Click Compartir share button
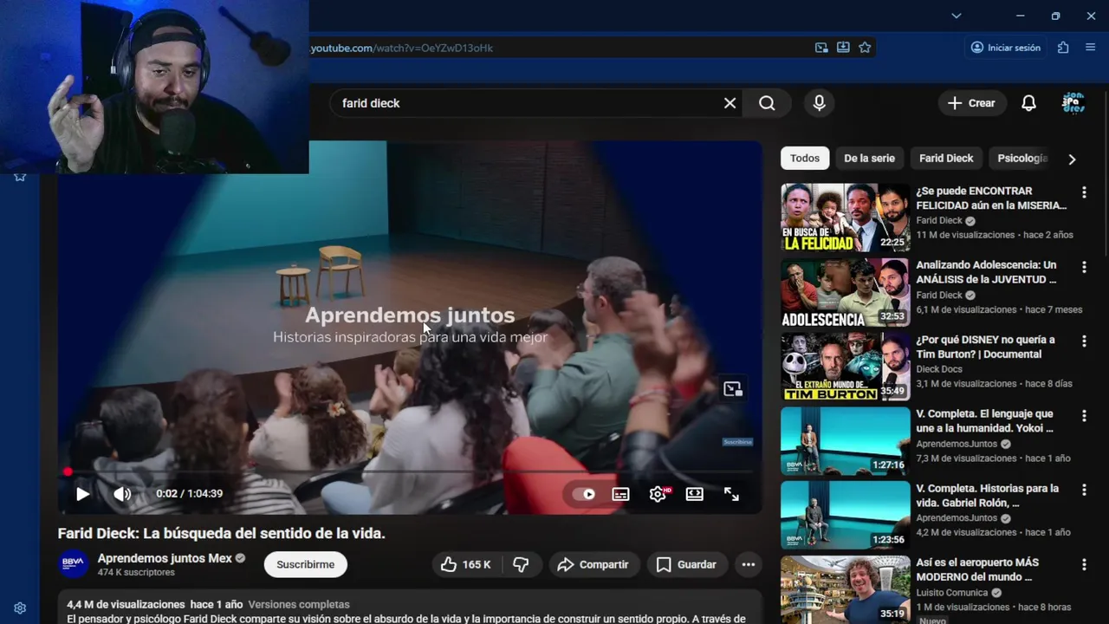 (593, 564)
